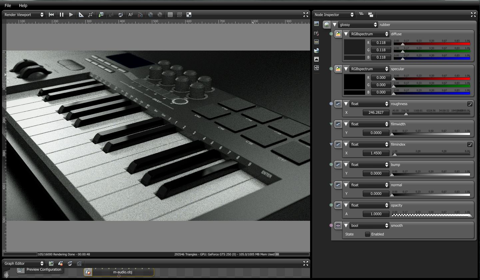Click the greyed-out AF picker icon

[x=111, y=15]
